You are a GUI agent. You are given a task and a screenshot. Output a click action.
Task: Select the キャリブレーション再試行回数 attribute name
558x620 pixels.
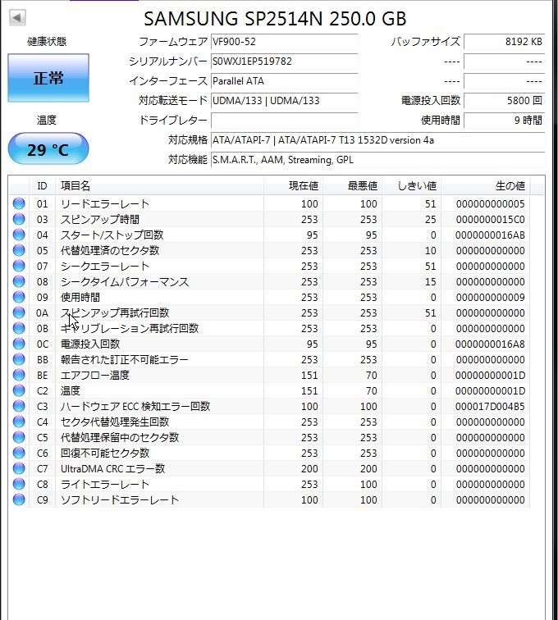[130, 328]
